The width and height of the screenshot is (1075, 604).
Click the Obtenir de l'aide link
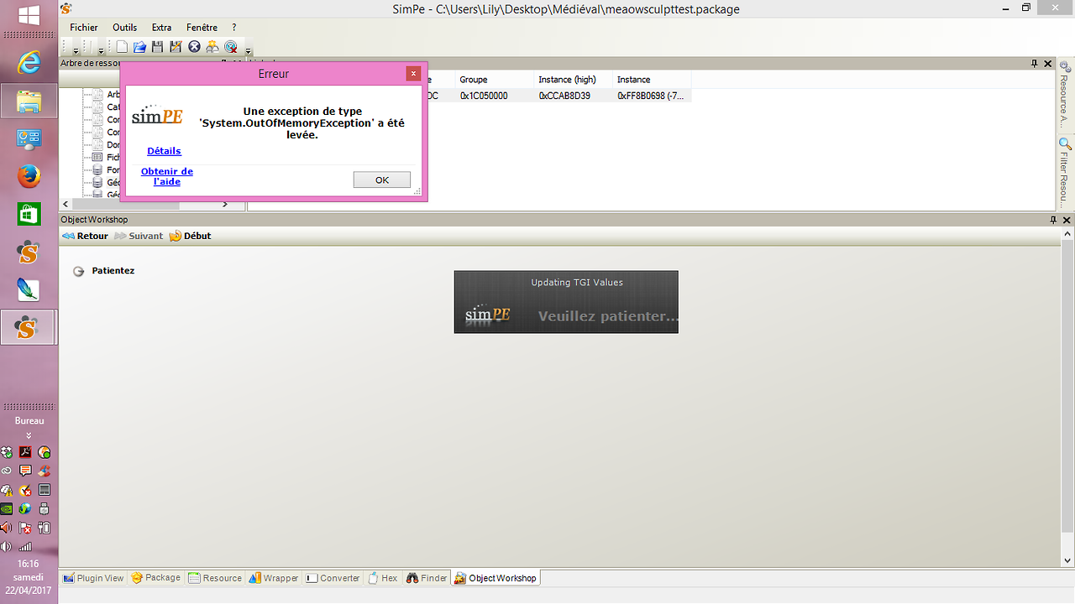[x=167, y=176]
